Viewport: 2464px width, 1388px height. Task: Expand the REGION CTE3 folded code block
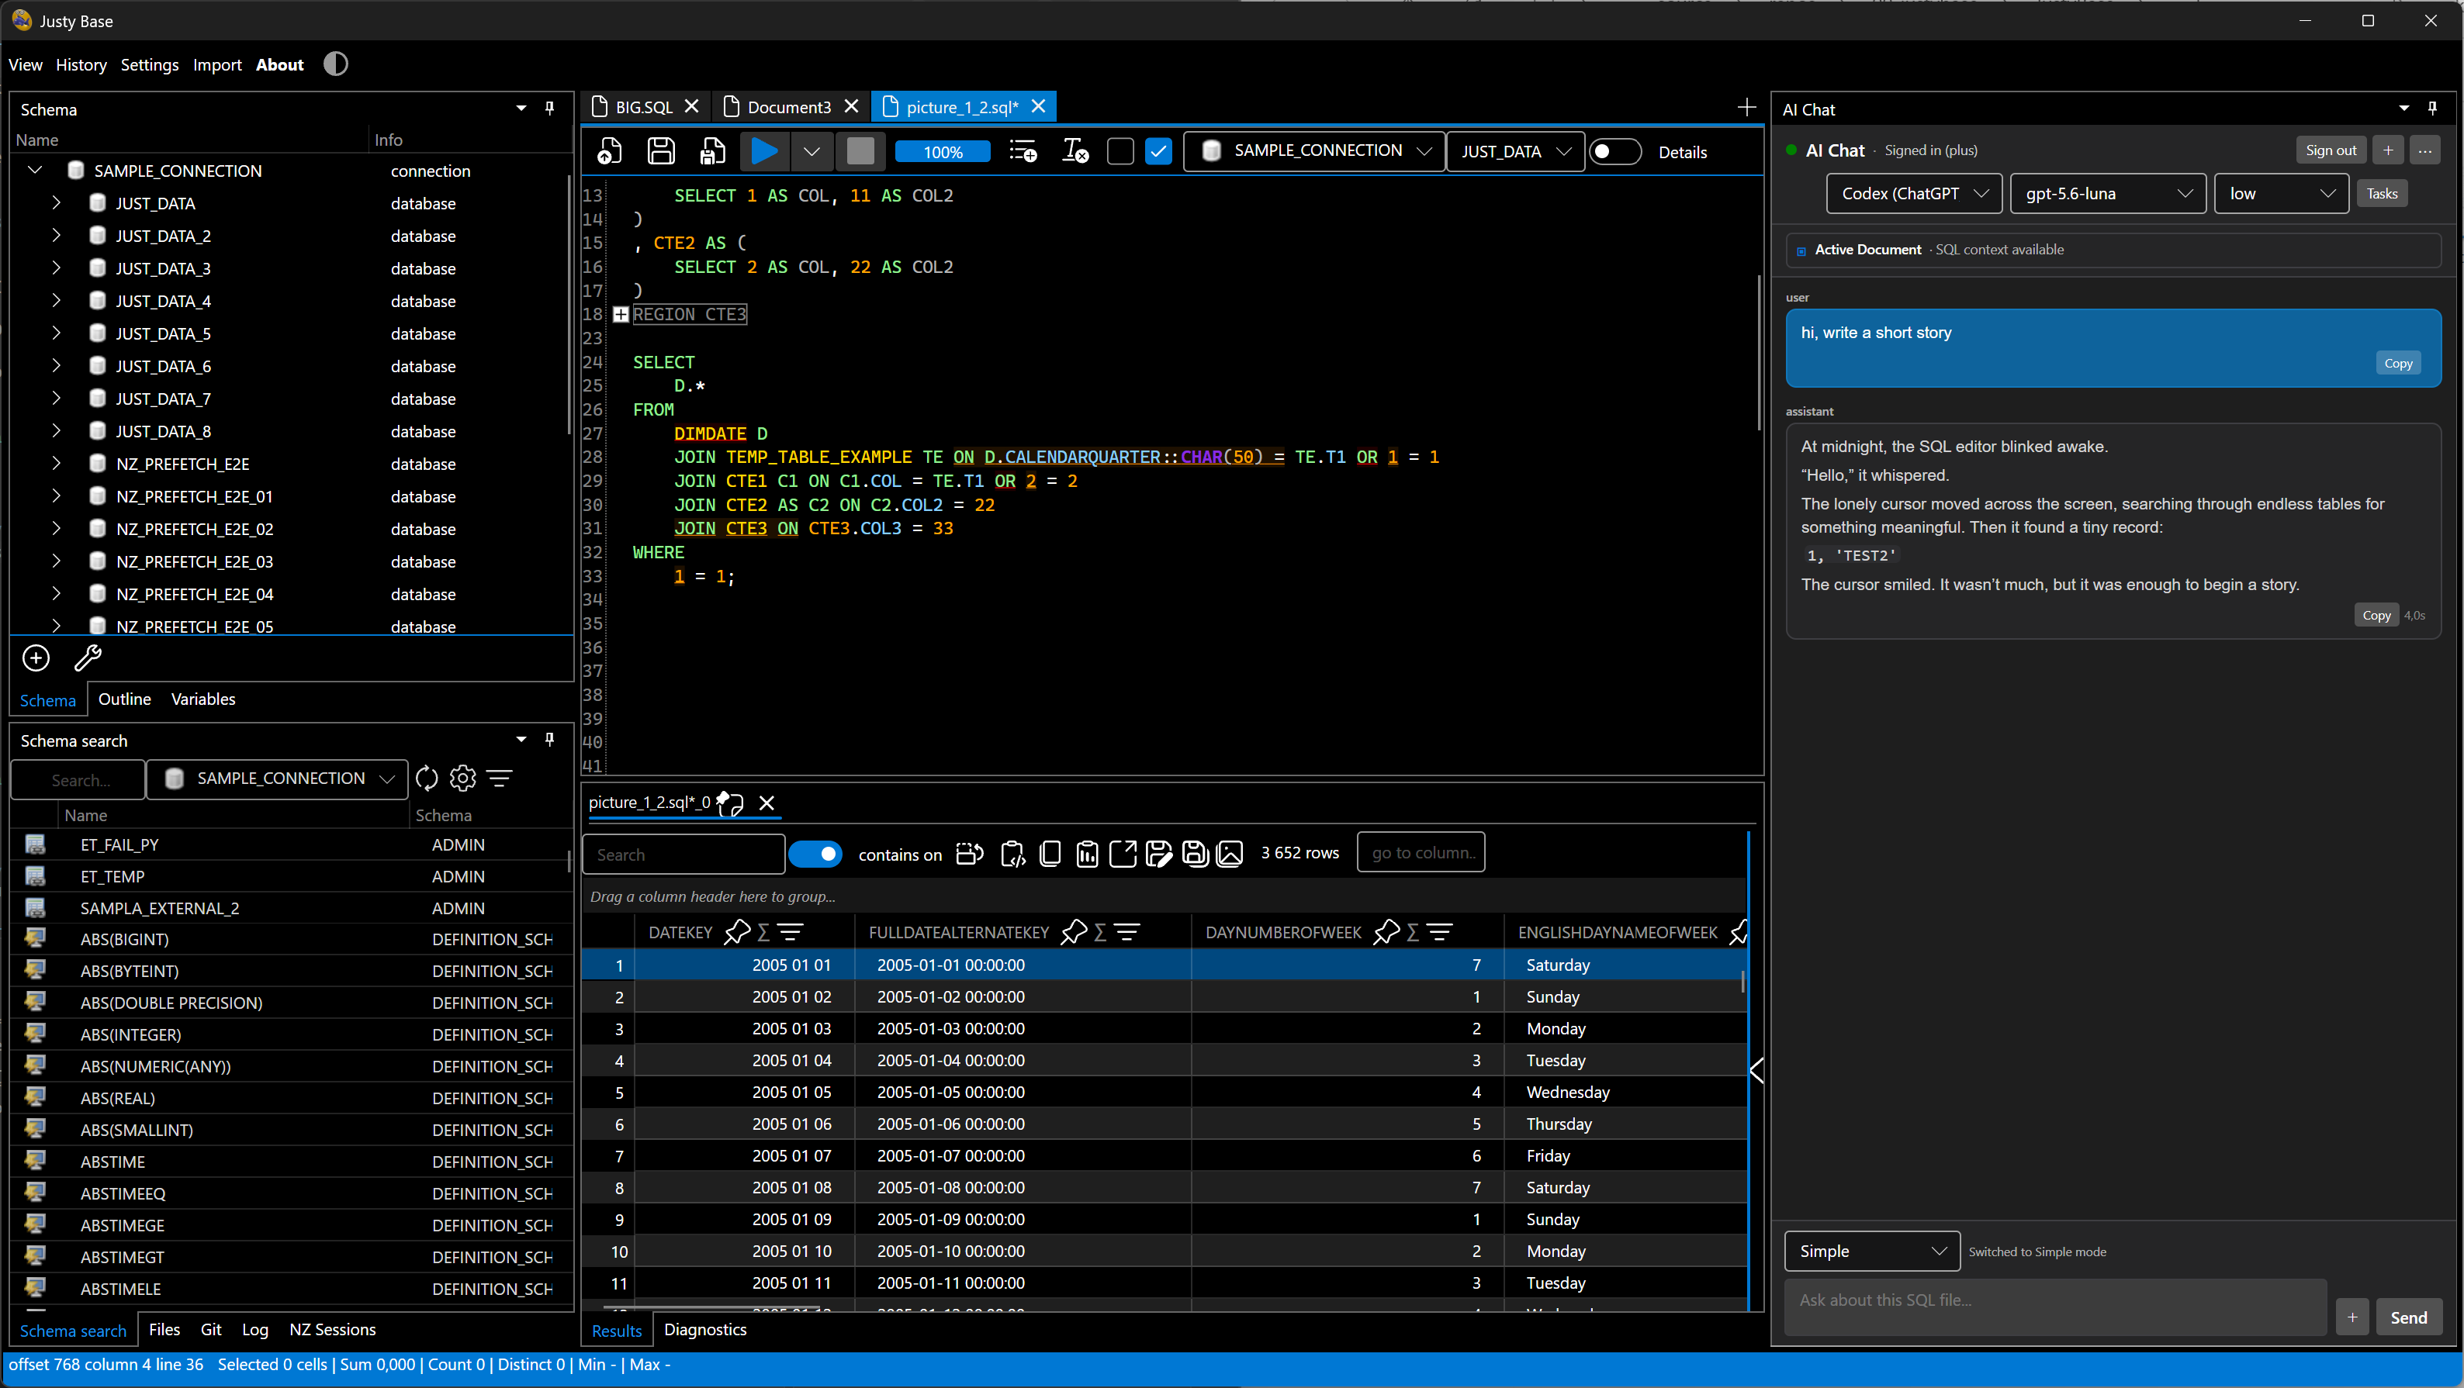[x=621, y=315]
